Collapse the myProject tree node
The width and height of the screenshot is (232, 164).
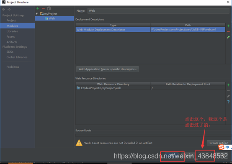point(37,14)
